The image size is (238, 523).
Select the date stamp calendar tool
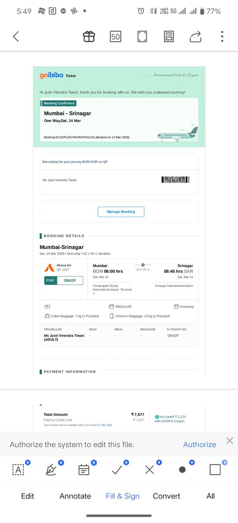coord(84,469)
